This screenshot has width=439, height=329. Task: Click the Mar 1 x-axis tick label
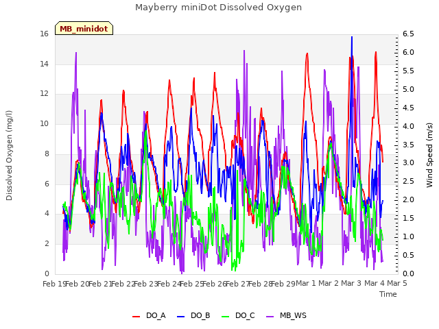(x=306, y=283)
